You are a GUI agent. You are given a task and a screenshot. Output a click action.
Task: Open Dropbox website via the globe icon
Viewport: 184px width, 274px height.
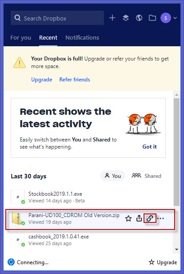click(139, 18)
